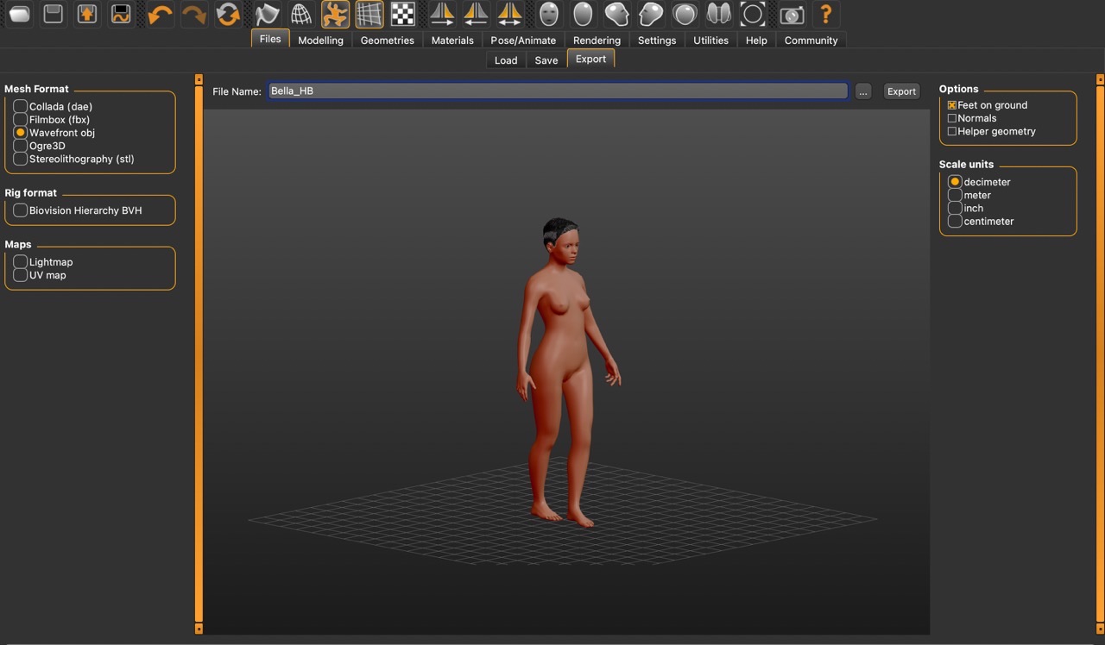Viewport: 1105px width, 645px height.
Task: Click the Undo arrow icon
Action: tap(160, 15)
